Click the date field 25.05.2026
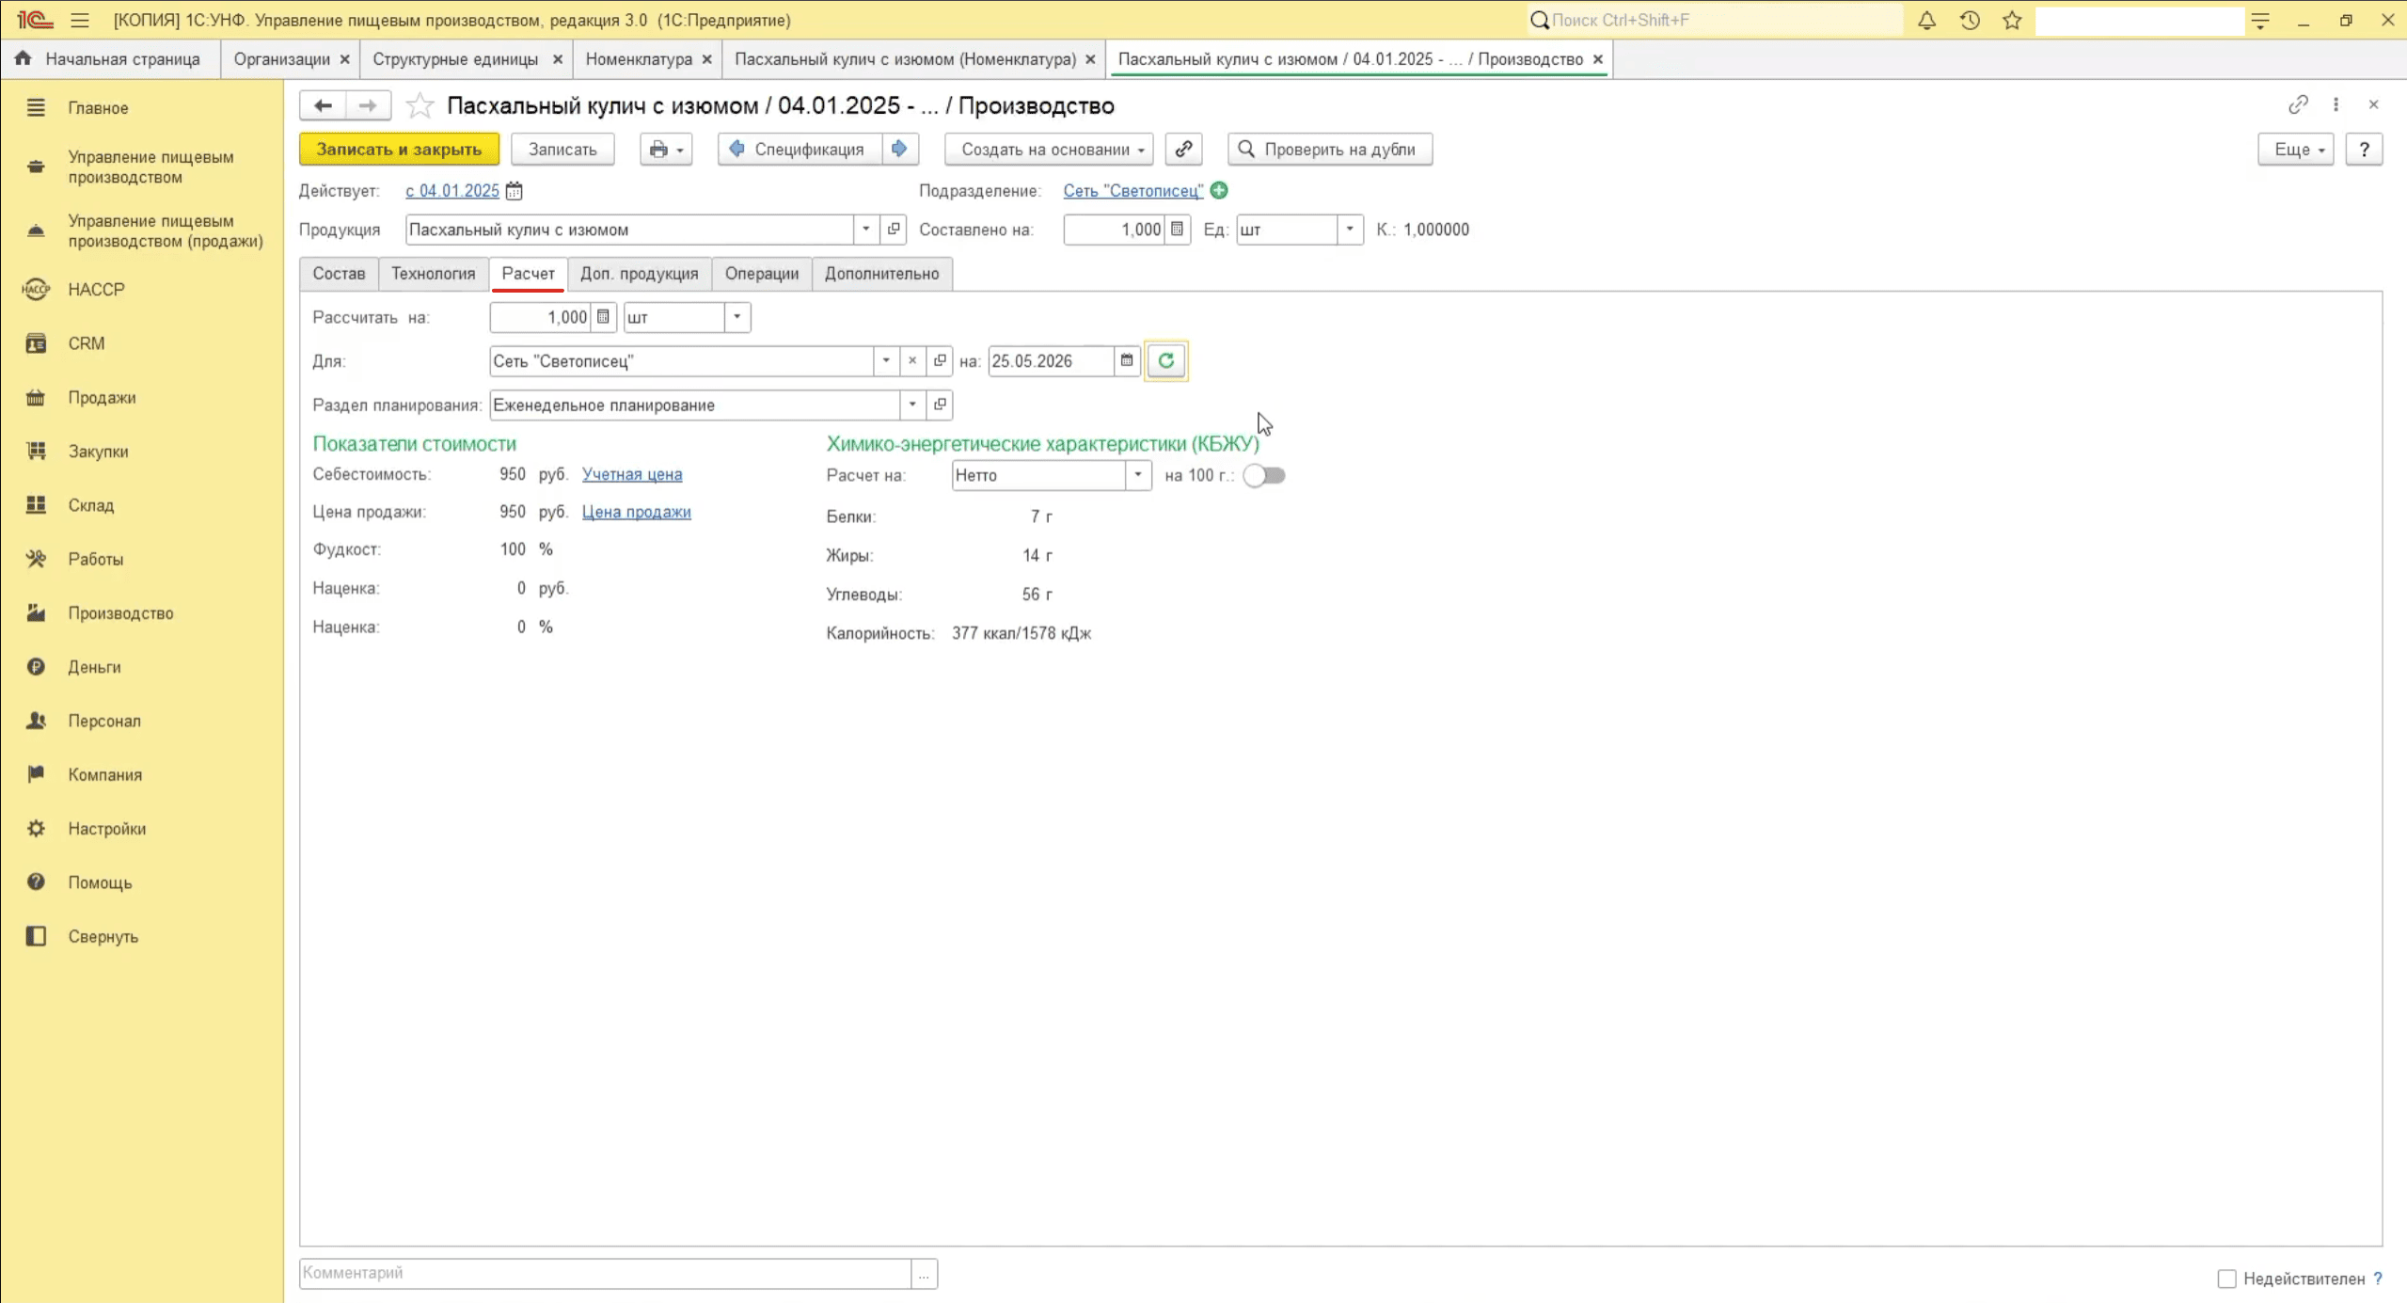2407x1303 pixels. 1052,360
